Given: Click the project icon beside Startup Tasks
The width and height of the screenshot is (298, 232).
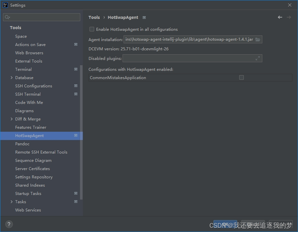Looking at the screenshot, I should (76, 193).
